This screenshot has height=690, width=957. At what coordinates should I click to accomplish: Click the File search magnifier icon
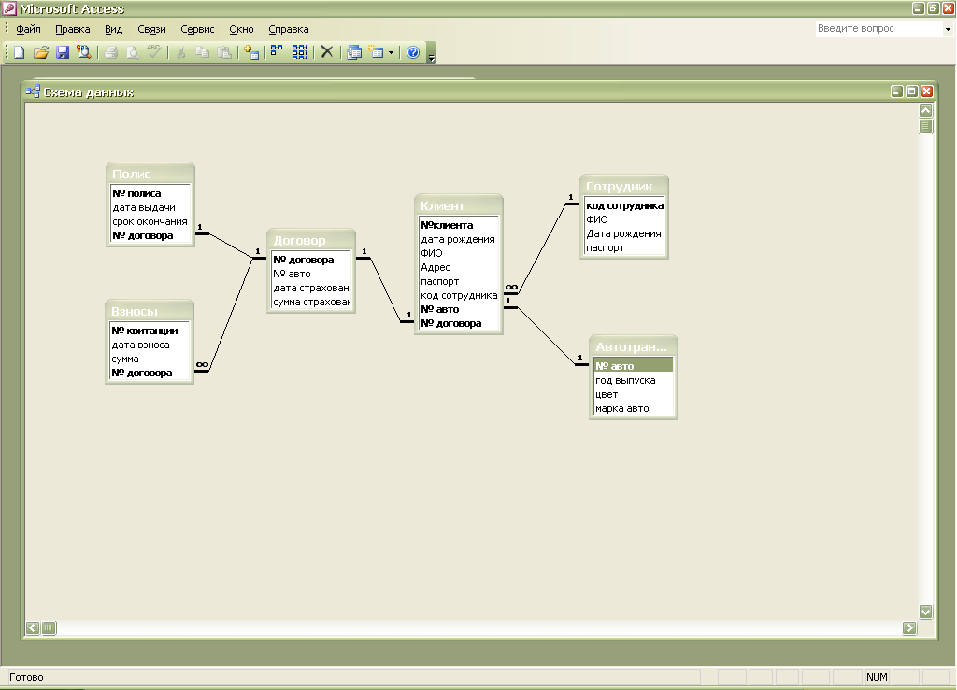[x=83, y=52]
